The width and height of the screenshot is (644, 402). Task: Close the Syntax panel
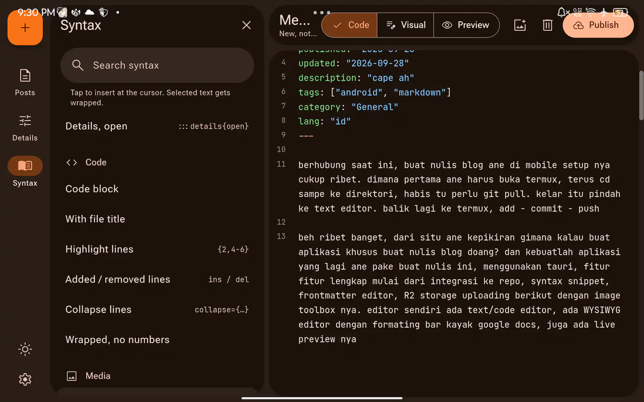247,25
